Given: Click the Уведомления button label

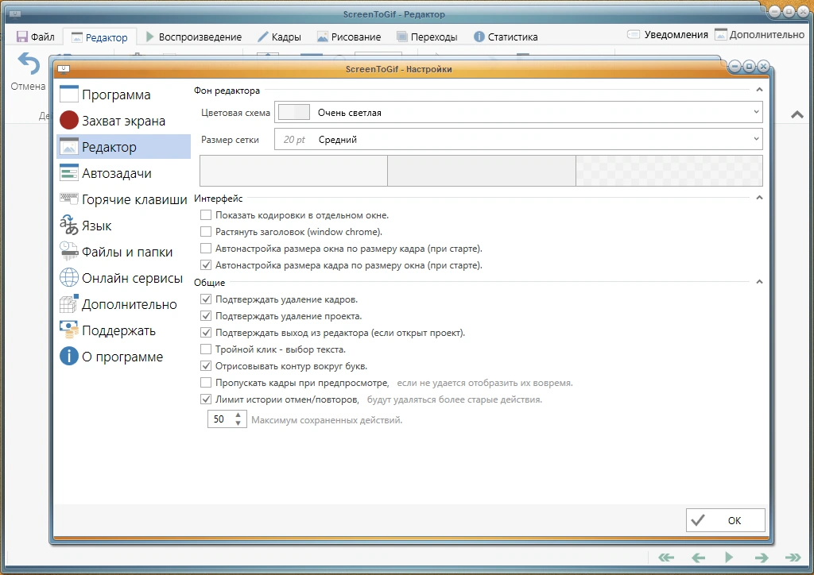Looking at the screenshot, I should [676, 35].
